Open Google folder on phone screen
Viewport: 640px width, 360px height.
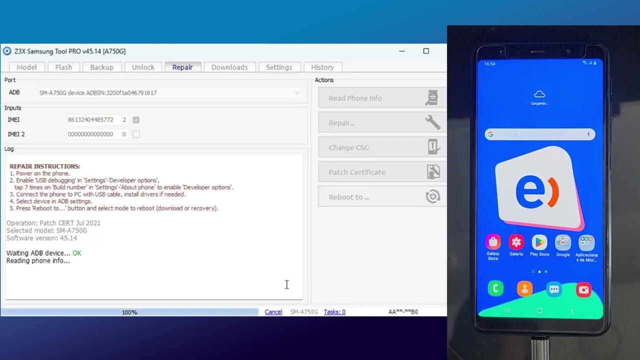tap(563, 242)
